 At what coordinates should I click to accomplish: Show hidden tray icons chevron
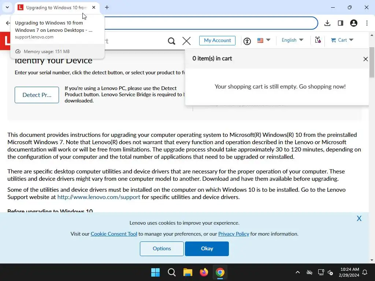[x=298, y=272]
